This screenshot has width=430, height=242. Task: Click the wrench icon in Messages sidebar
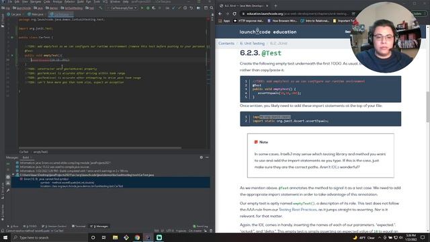pos(8,190)
